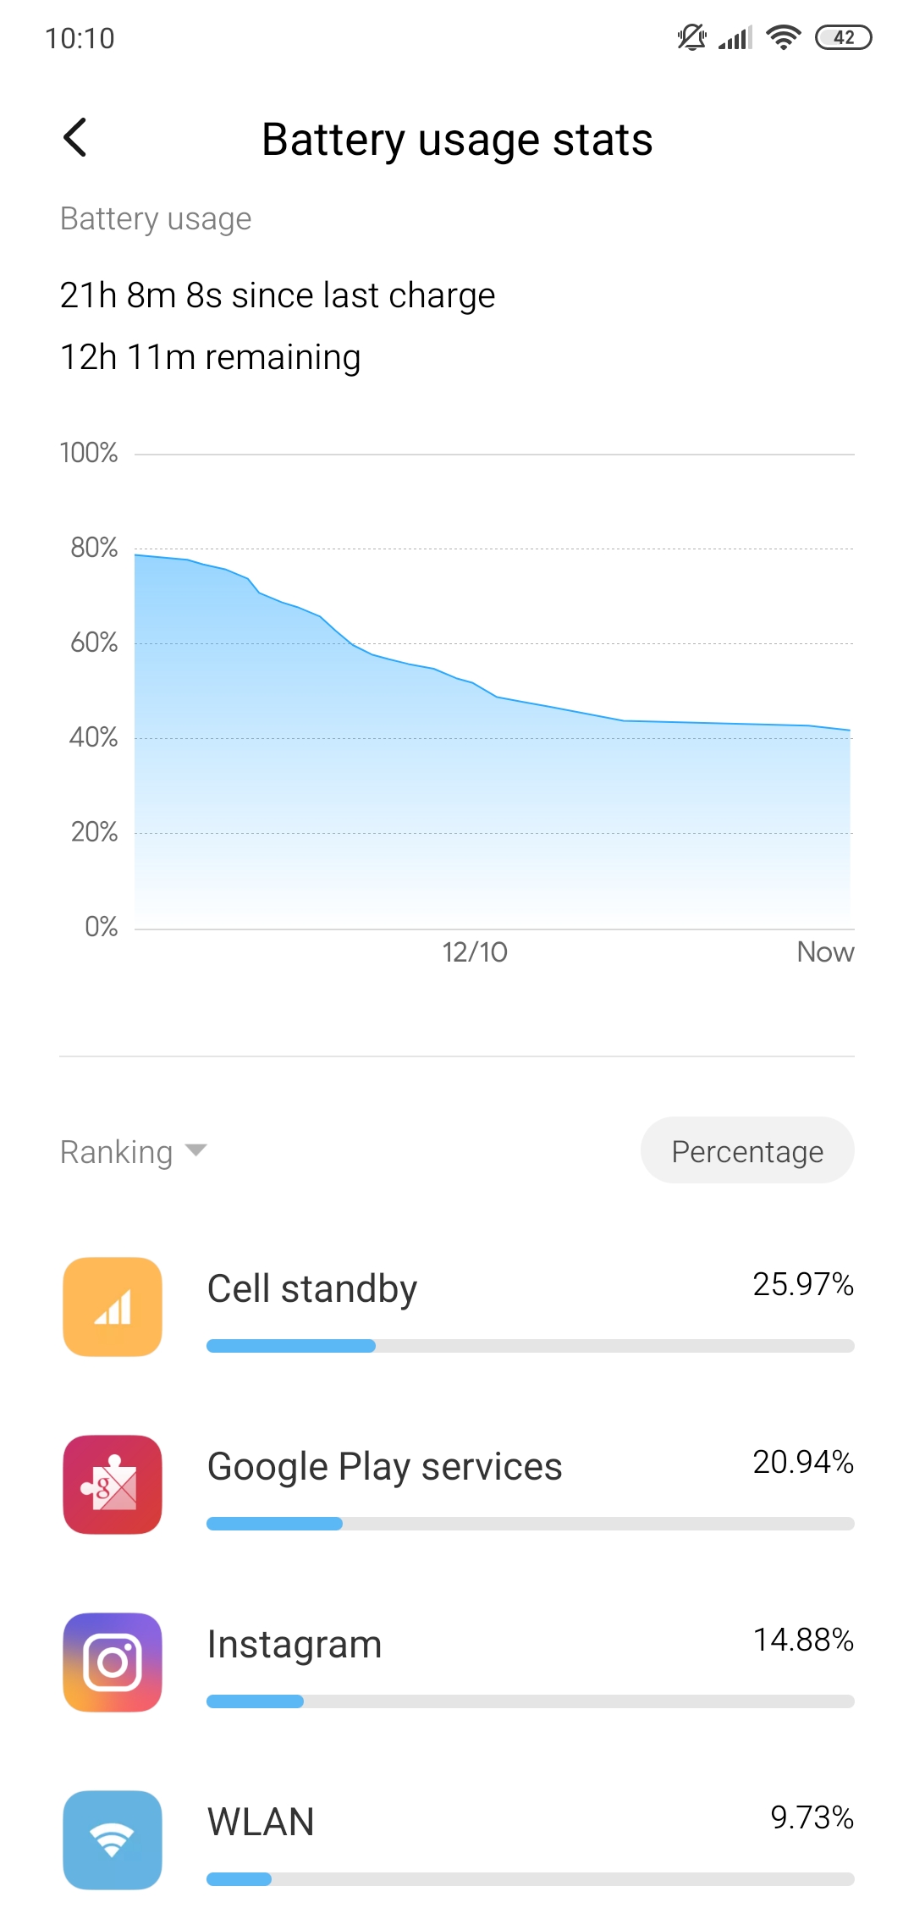Open Google Play services usage details
Screen dimensions: 914x1930
coord(457,1485)
